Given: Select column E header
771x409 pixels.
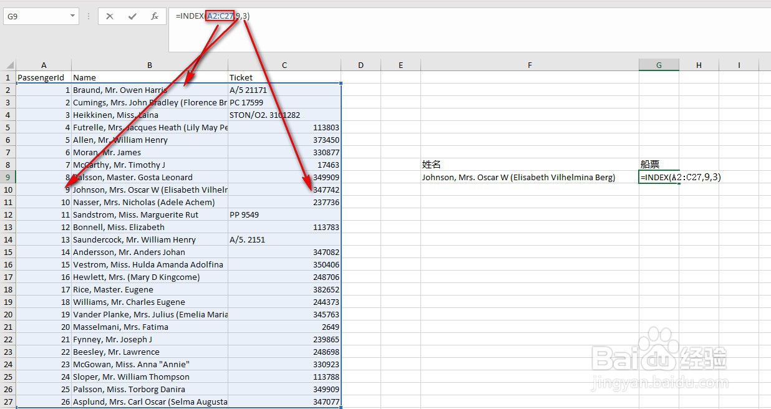Looking at the screenshot, I should click(400, 65).
